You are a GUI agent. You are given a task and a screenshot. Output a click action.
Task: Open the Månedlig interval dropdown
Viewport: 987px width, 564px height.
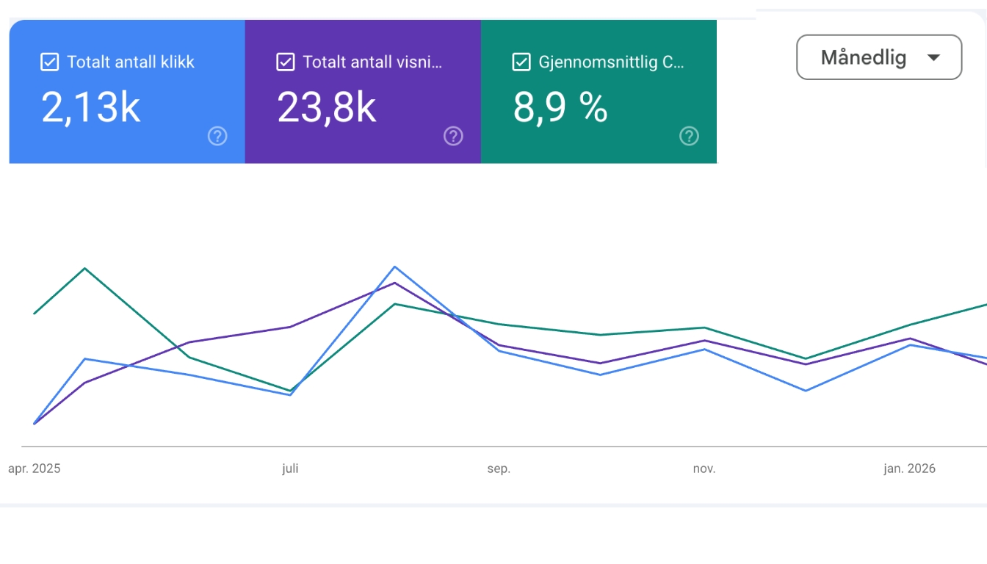[x=879, y=57]
